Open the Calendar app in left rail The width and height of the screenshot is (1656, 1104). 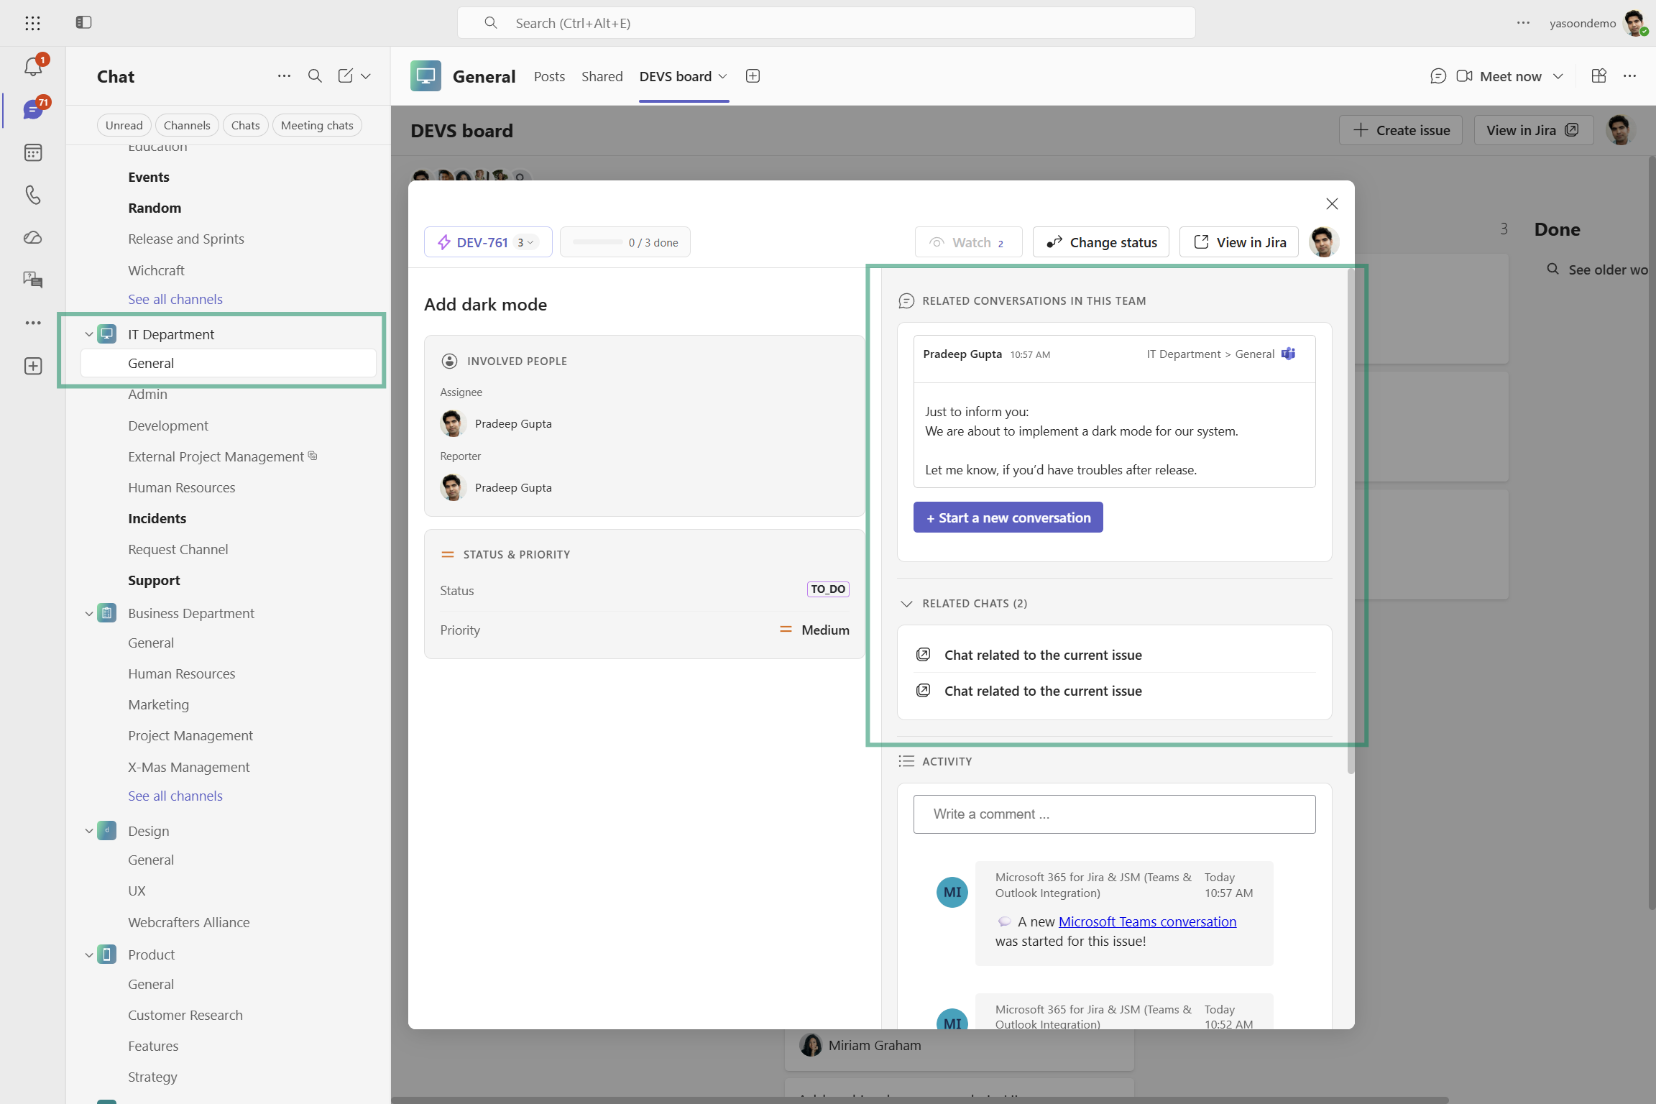33,152
